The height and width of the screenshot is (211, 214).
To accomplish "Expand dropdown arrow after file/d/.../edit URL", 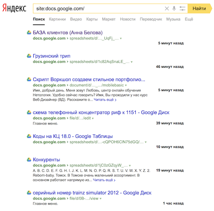I will coord(93,118).
